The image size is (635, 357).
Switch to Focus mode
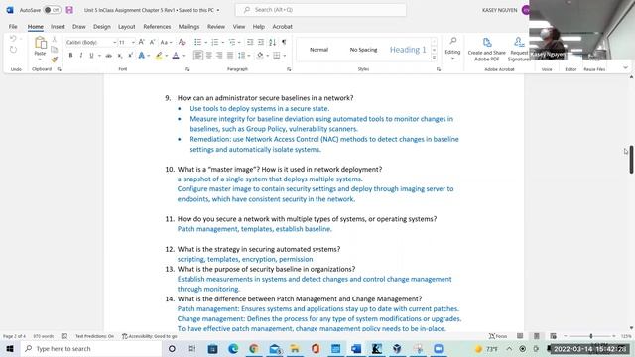(x=498, y=336)
